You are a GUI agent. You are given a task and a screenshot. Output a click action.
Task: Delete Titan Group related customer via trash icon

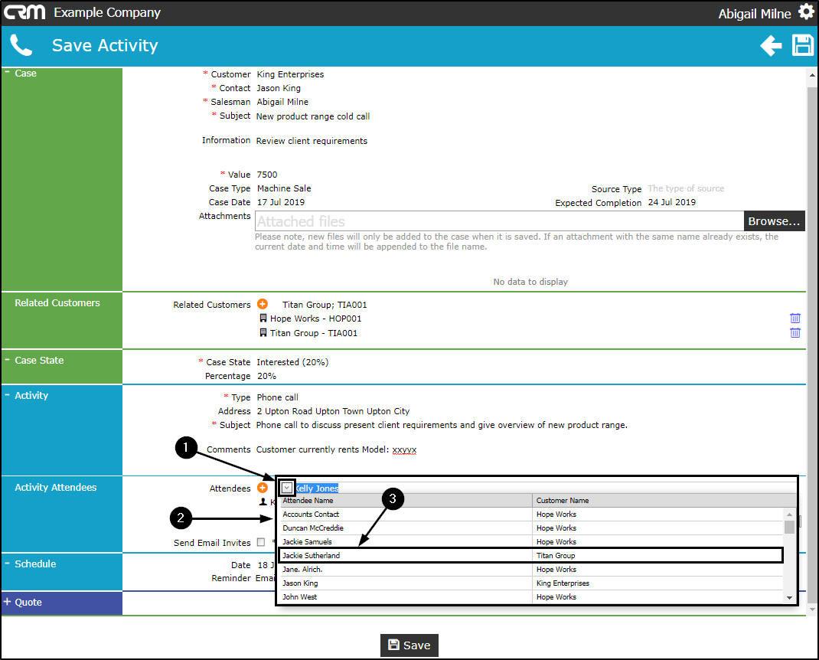click(x=795, y=333)
